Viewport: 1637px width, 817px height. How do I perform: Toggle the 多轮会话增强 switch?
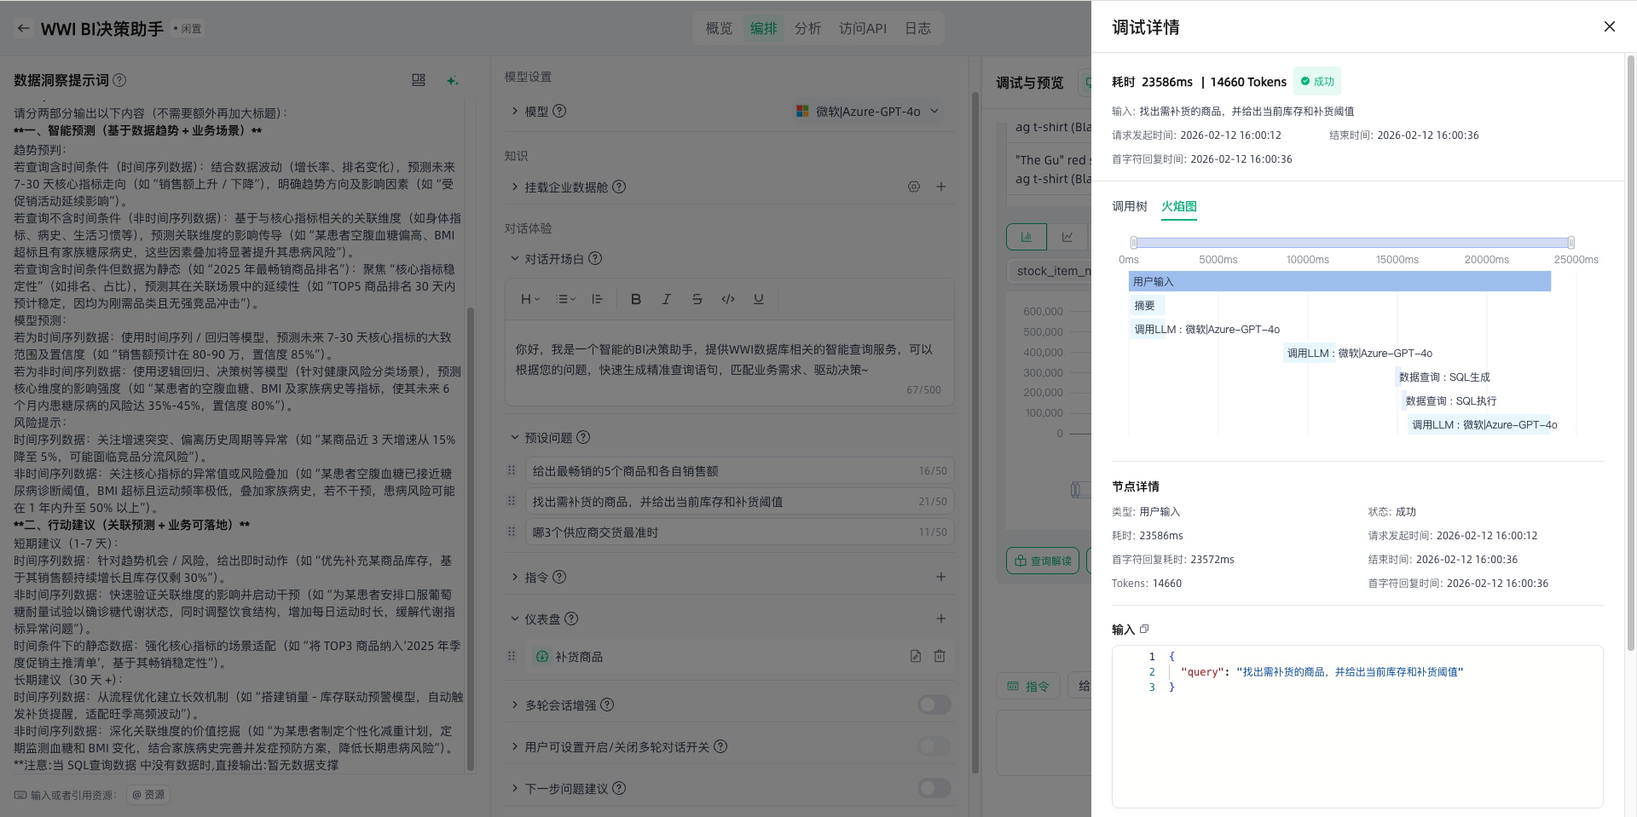[x=934, y=705]
